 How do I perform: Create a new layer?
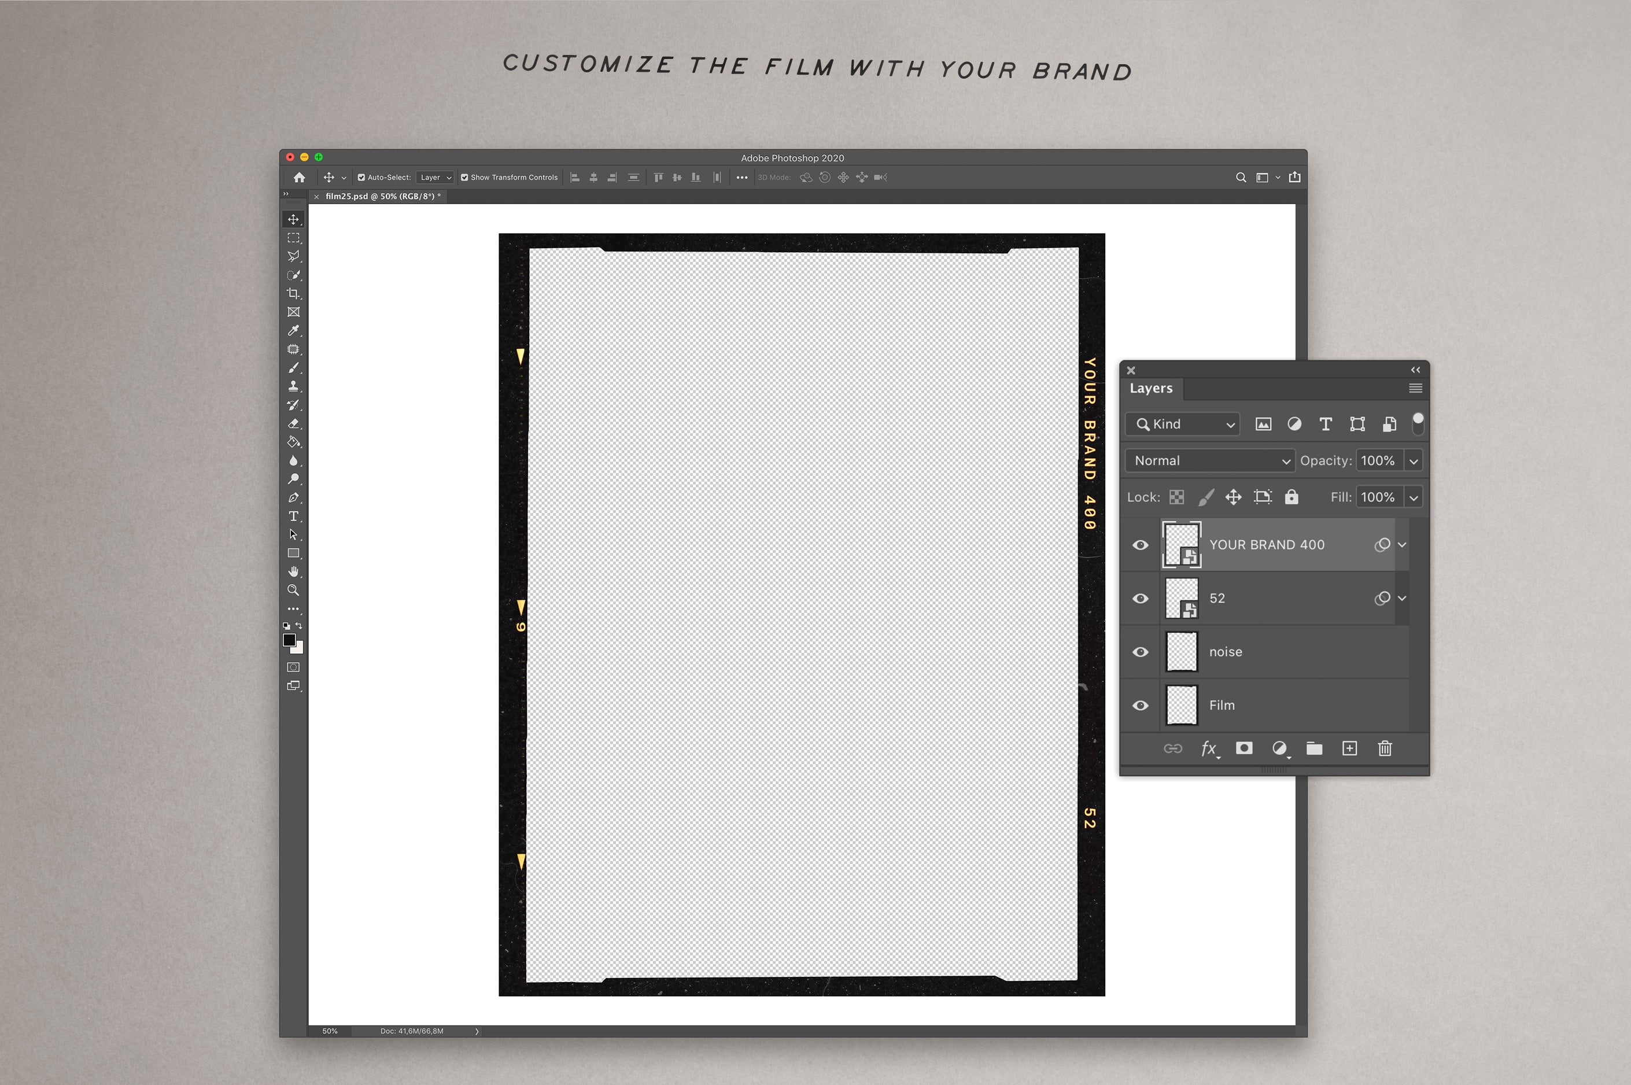(x=1349, y=749)
